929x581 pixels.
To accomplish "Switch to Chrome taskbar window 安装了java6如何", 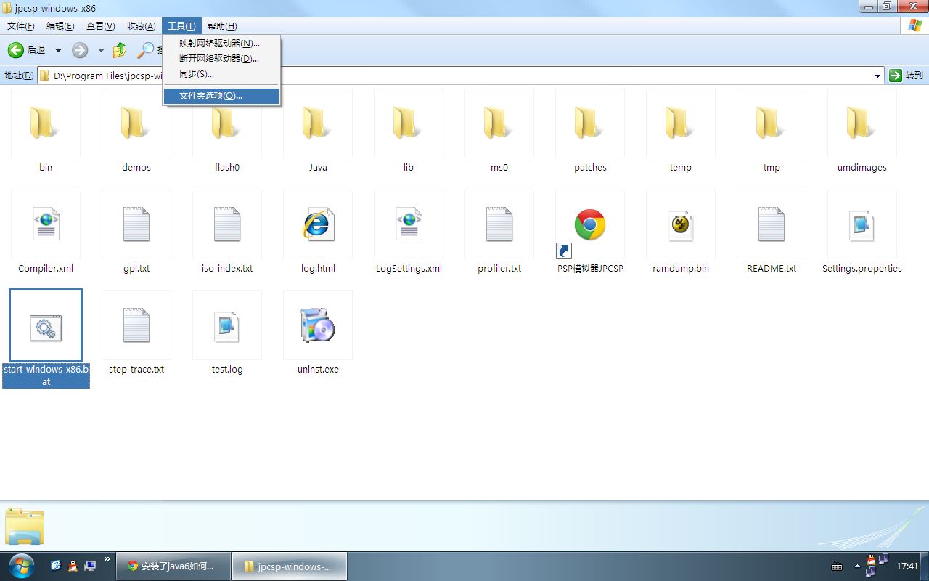I will pyautogui.click(x=173, y=566).
